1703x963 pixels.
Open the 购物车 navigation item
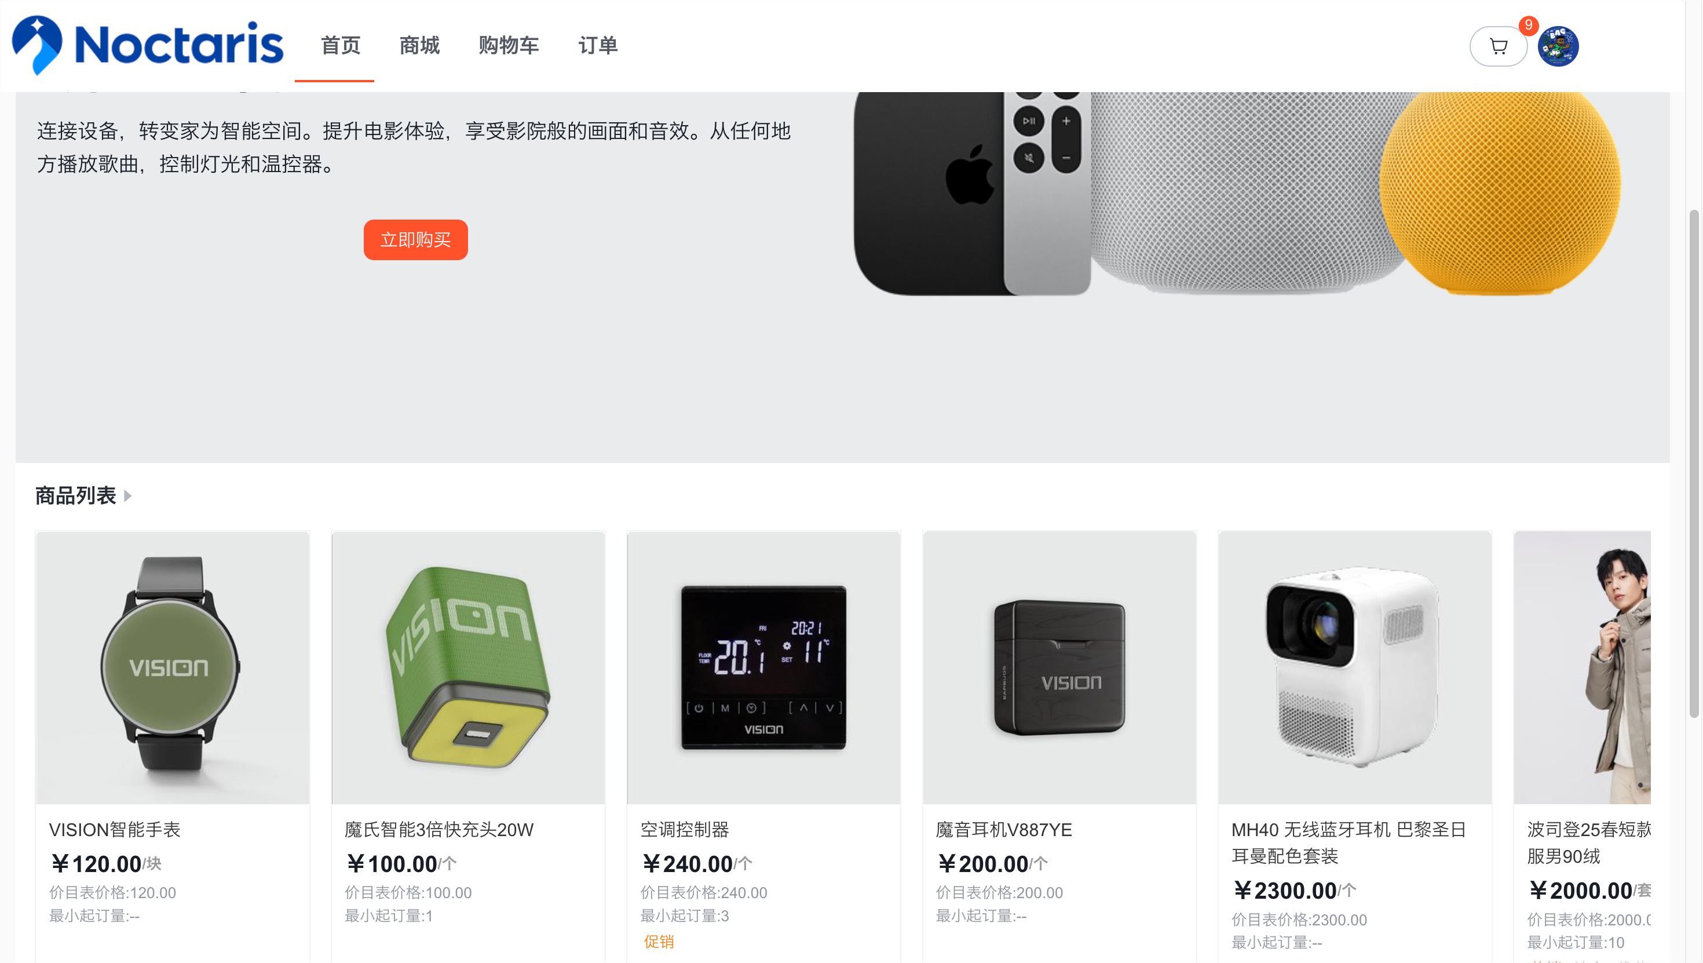pos(509,46)
